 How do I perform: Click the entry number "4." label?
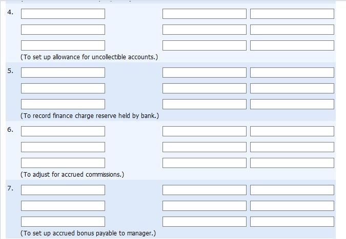point(10,12)
